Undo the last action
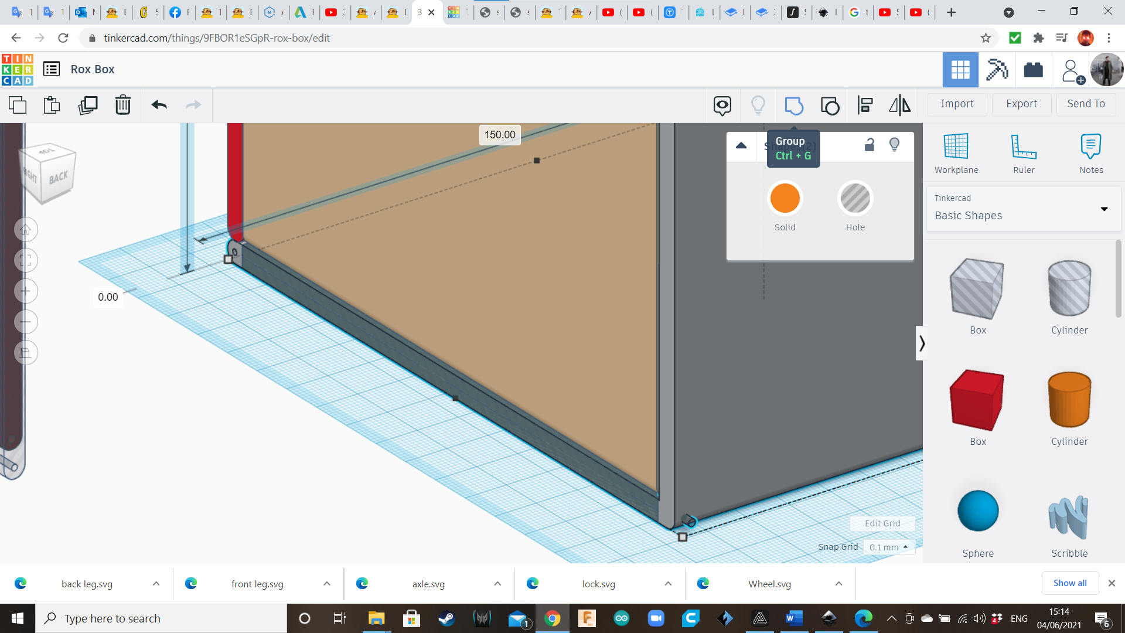The width and height of the screenshot is (1125, 633). pos(159,105)
